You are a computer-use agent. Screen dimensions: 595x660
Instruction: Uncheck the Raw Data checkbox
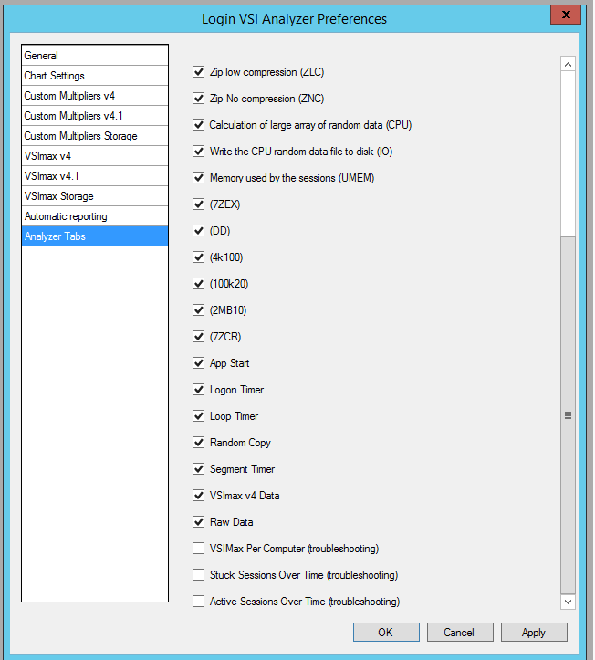point(198,522)
